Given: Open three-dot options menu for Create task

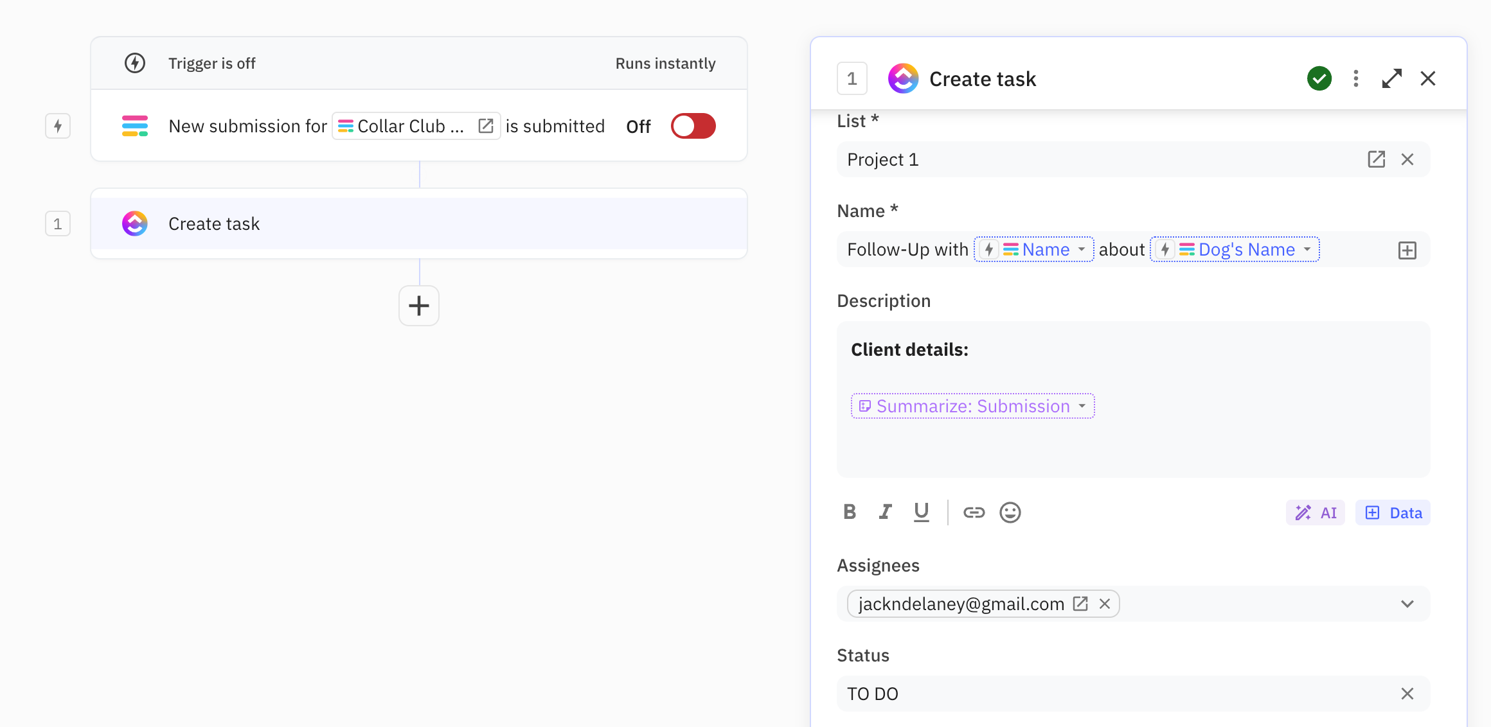Looking at the screenshot, I should [x=1356, y=78].
